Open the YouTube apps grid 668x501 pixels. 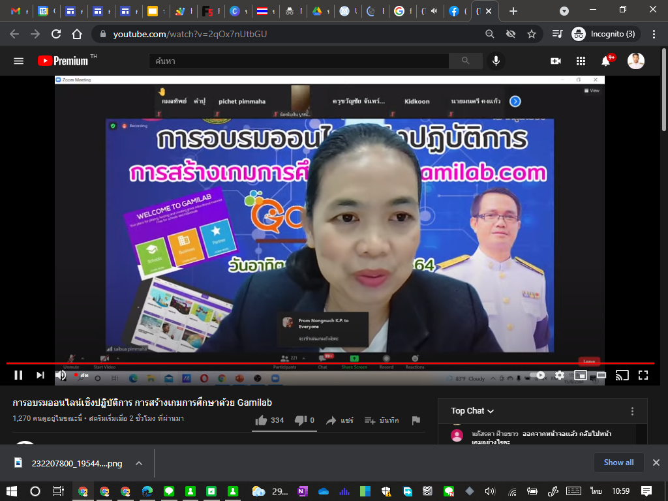(581, 61)
